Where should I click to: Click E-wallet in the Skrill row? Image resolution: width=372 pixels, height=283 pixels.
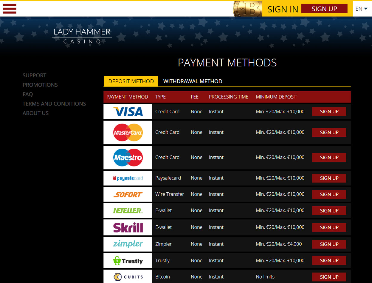tap(163, 227)
